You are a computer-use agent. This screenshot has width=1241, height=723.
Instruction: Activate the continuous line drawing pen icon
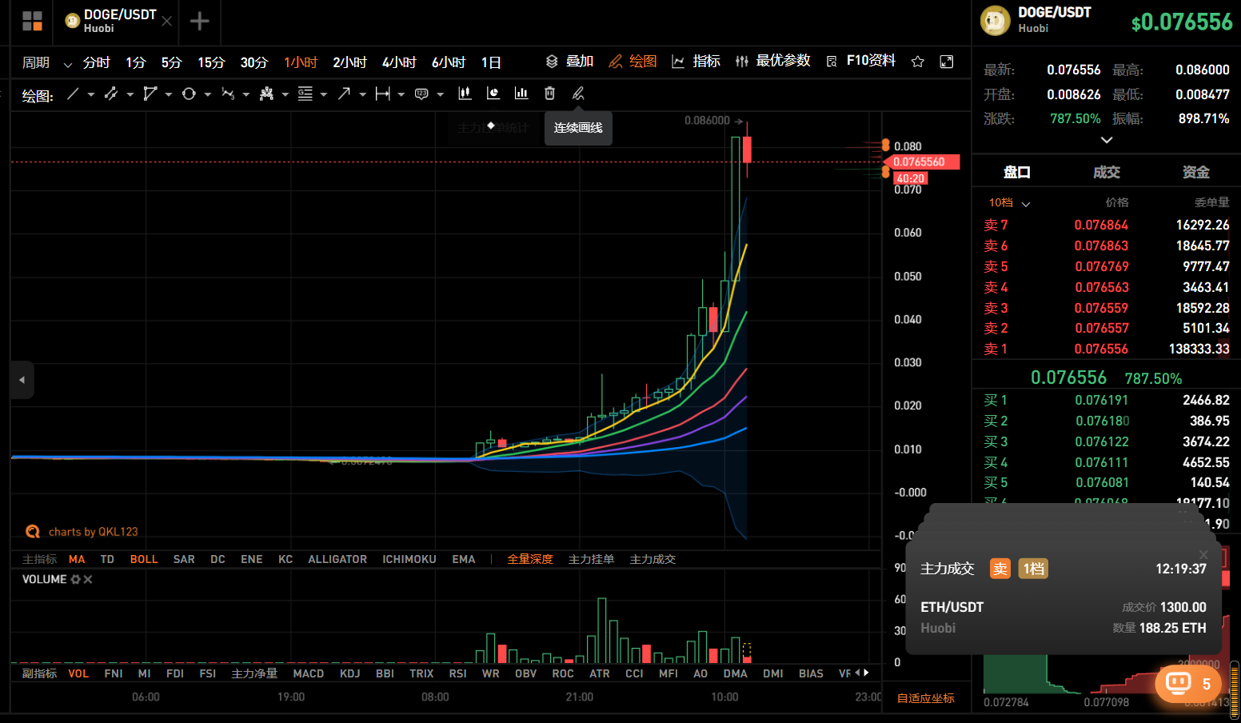click(578, 94)
